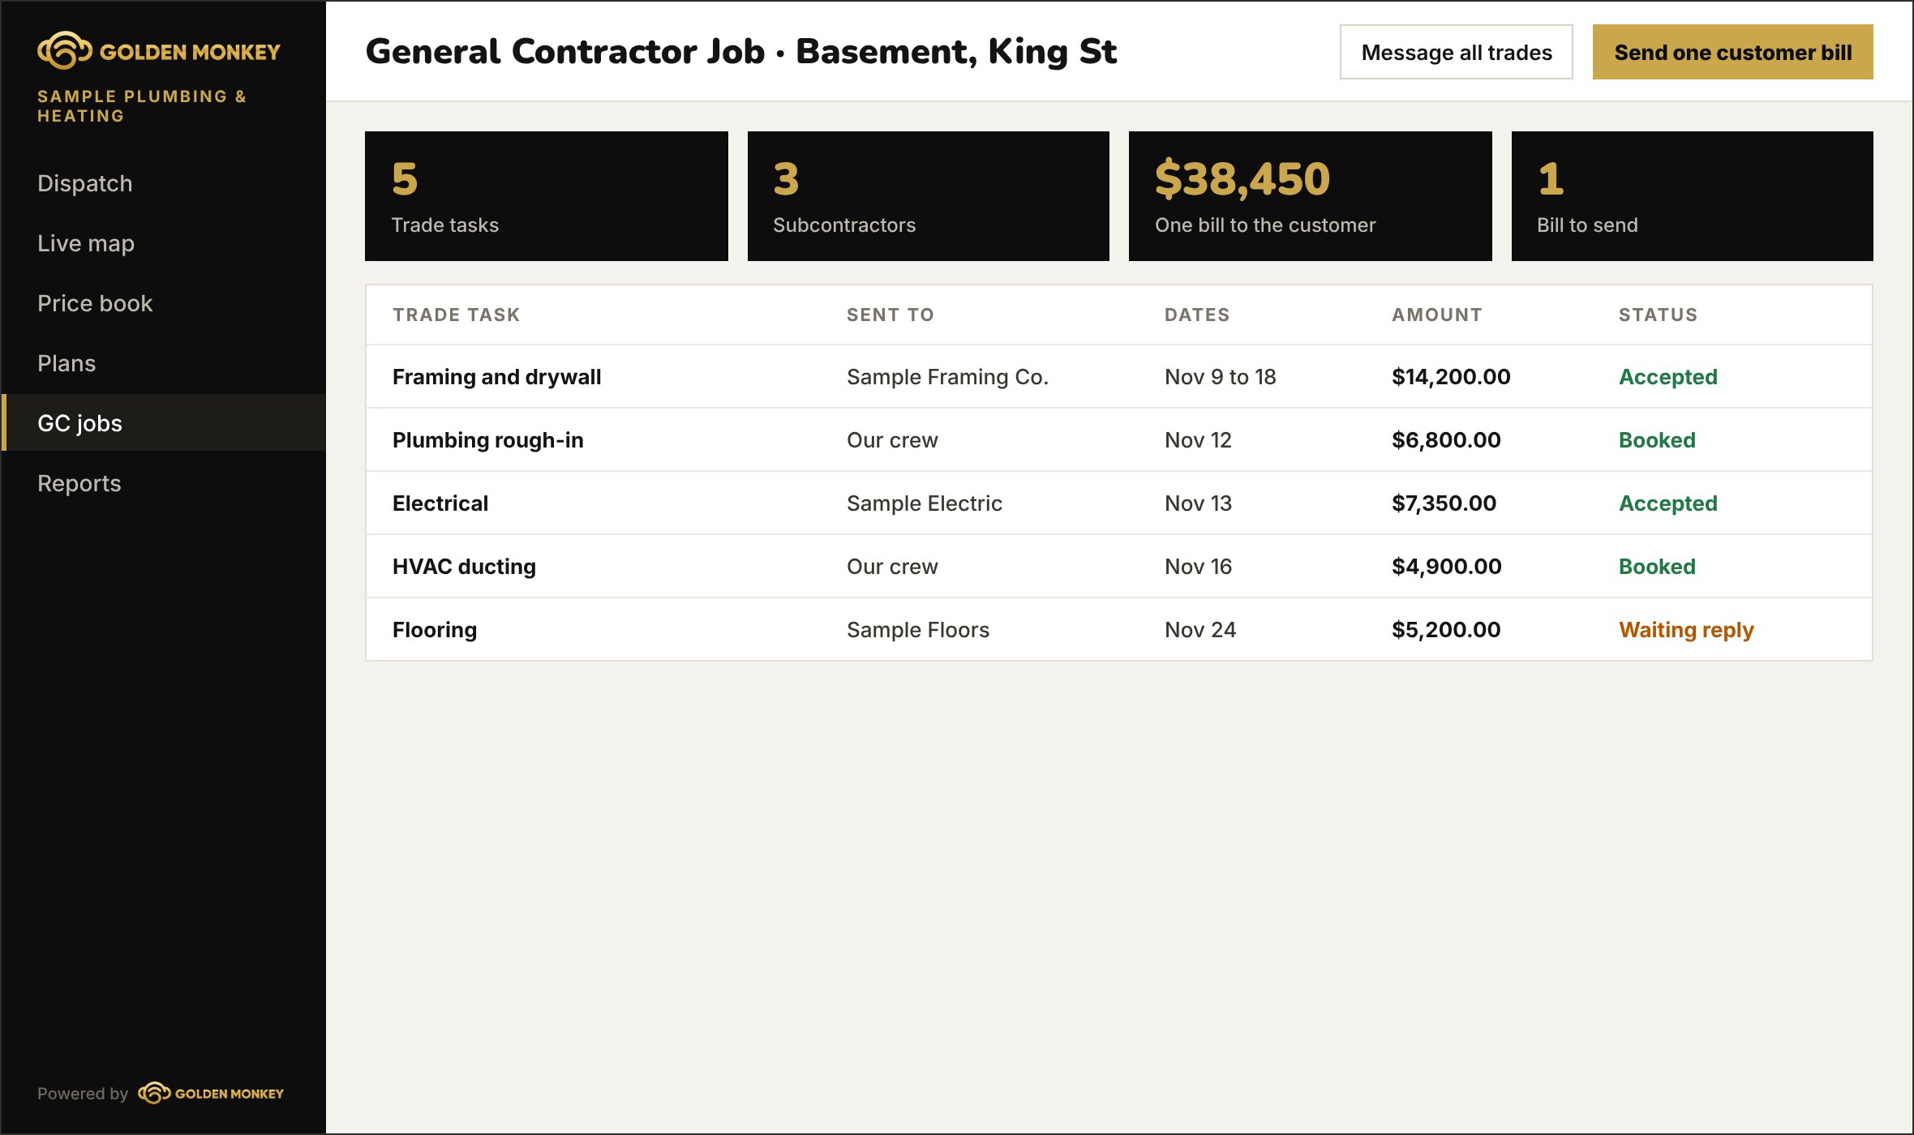This screenshot has height=1135, width=1914.
Task: Click the Nov 13 date
Action: [1198, 503]
